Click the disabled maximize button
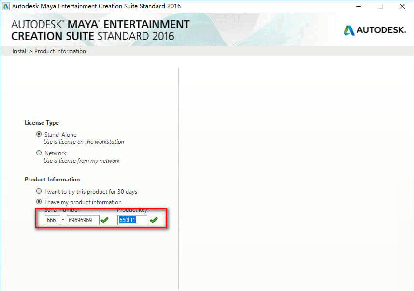414x291 pixels. point(380,6)
